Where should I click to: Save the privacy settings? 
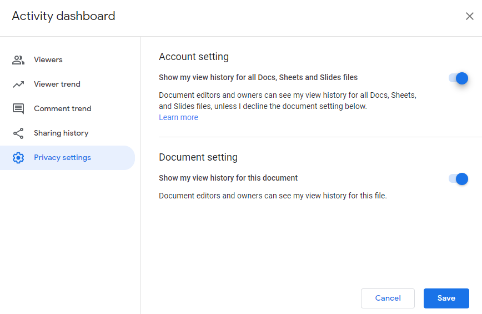coord(446,298)
